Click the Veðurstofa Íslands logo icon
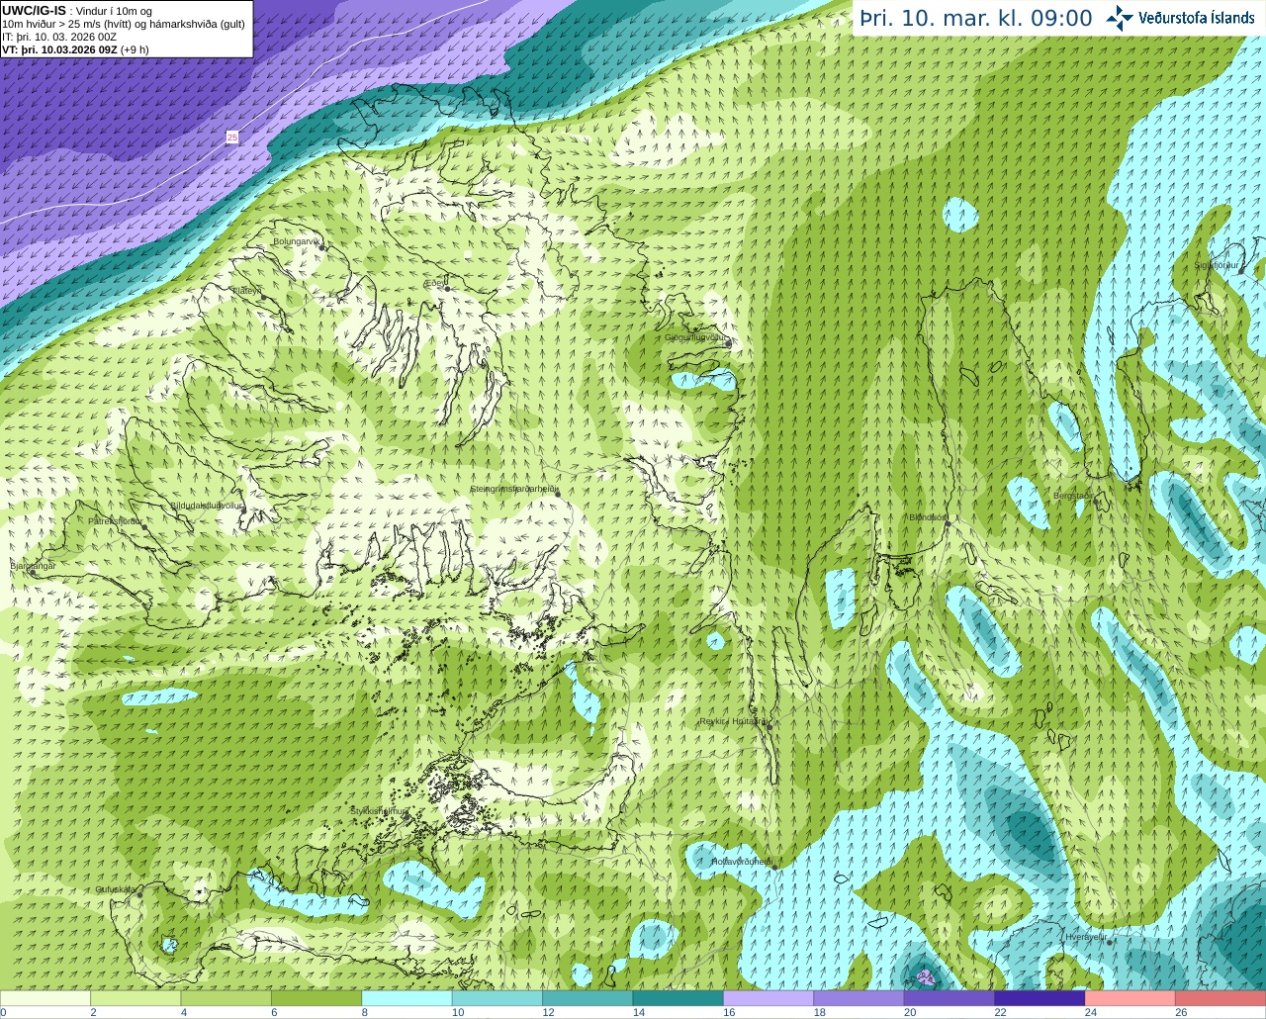 1120,18
